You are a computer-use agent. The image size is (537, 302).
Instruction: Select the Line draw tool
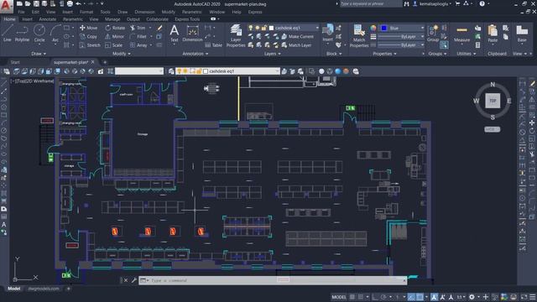point(8,34)
